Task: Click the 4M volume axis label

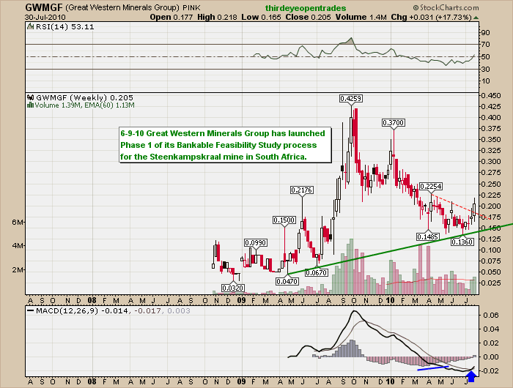Action: [x=18, y=245]
